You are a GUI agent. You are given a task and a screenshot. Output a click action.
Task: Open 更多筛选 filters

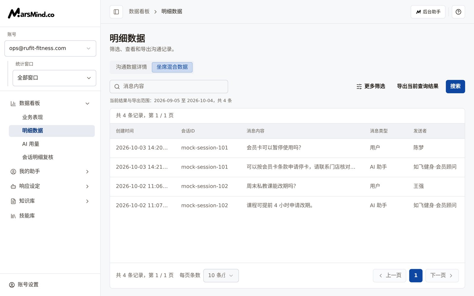click(x=371, y=86)
